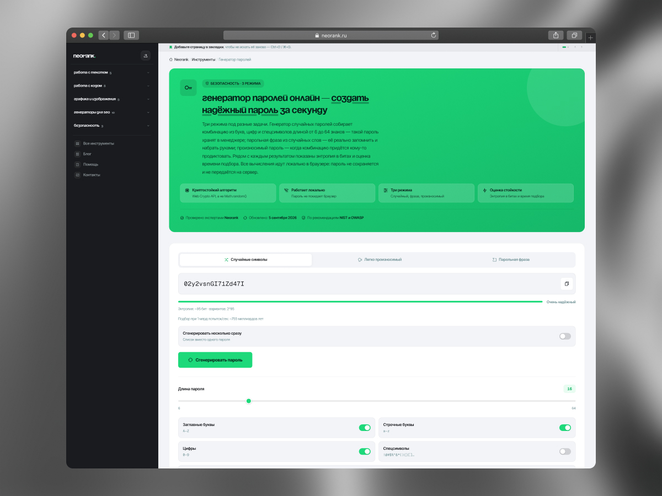This screenshot has width=662, height=496.
Task: Enable the Спецсимволы switch
Action: pyautogui.click(x=565, y=451)
